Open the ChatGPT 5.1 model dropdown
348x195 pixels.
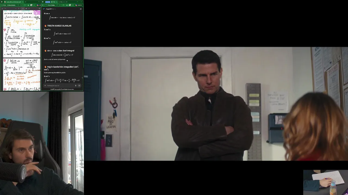pos(51,9)
